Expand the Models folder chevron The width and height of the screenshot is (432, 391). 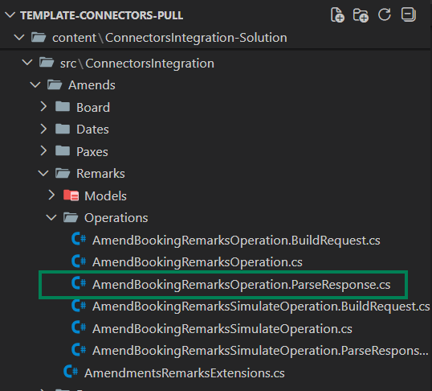tap(51, 195)
